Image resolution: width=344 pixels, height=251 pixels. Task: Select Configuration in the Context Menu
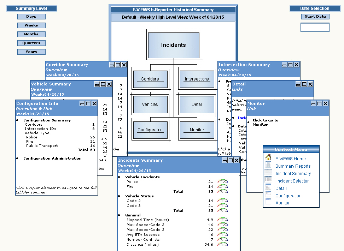tap(288, 196)
